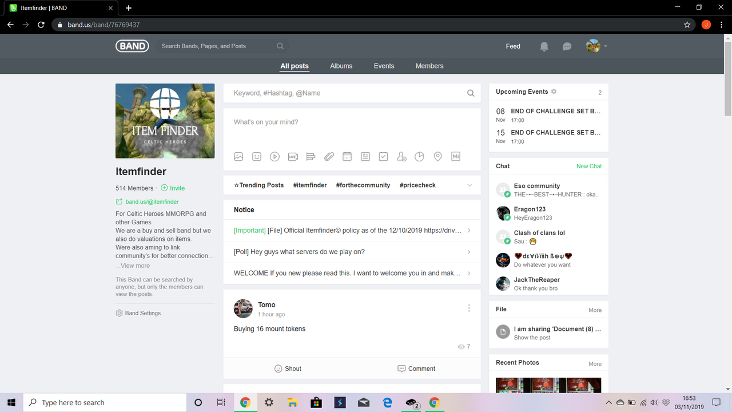Viewport: 732px width, 412px height.
Task: Open the Important File notice chevron
Action: click(x=469, y=231)
